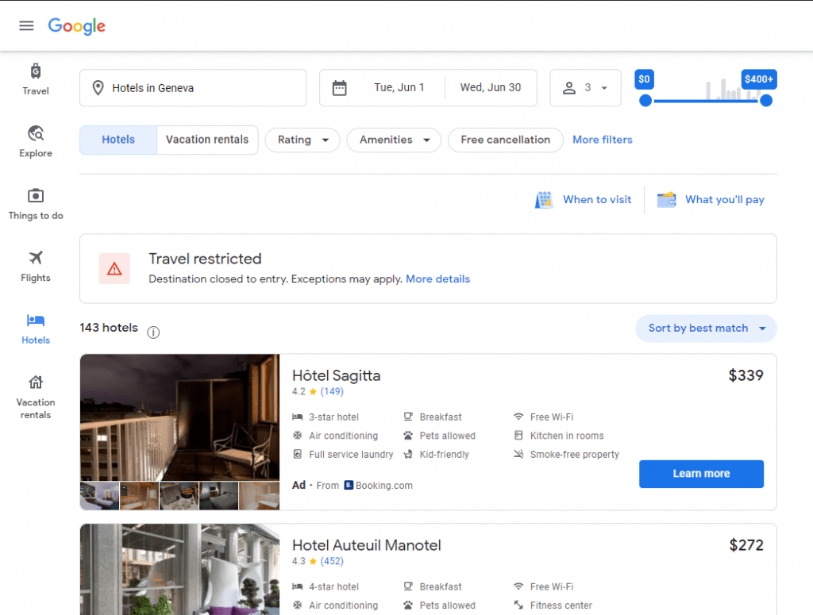This screenshot has height=615, width=813.
Task: Open More details about travel restriction
Action: (438, 279)
